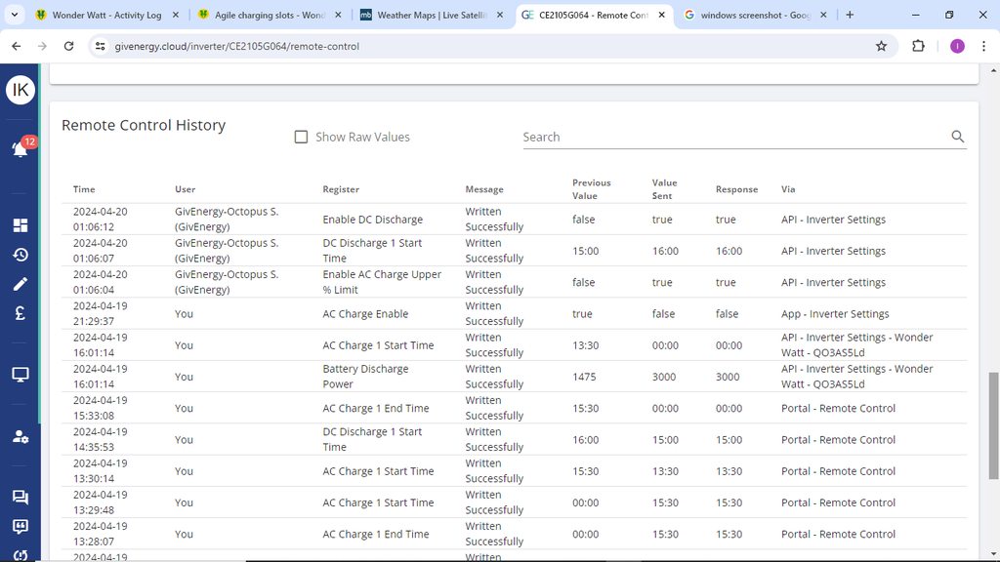Open the pound sign tariff icon
The width and height of the screenshot is (1000, 562).
click(x=20, y=314)
